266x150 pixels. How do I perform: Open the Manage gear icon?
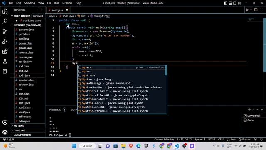pyautogui.click(x=5, y=132)
